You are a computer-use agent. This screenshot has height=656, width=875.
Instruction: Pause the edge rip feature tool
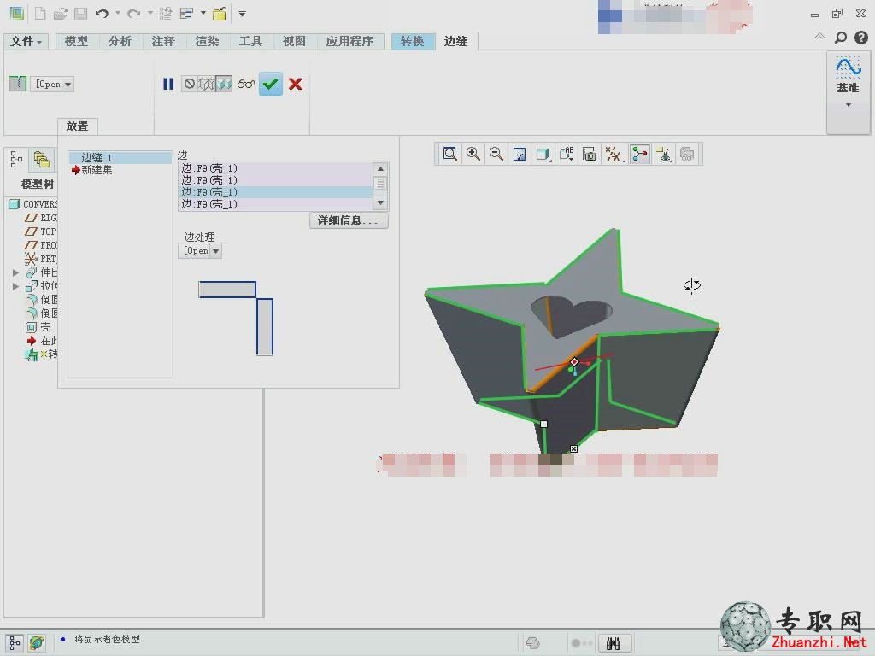[168, 84]
